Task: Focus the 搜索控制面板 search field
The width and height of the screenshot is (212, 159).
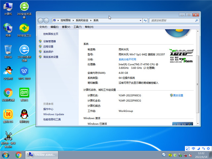Action: pos(174,21)
